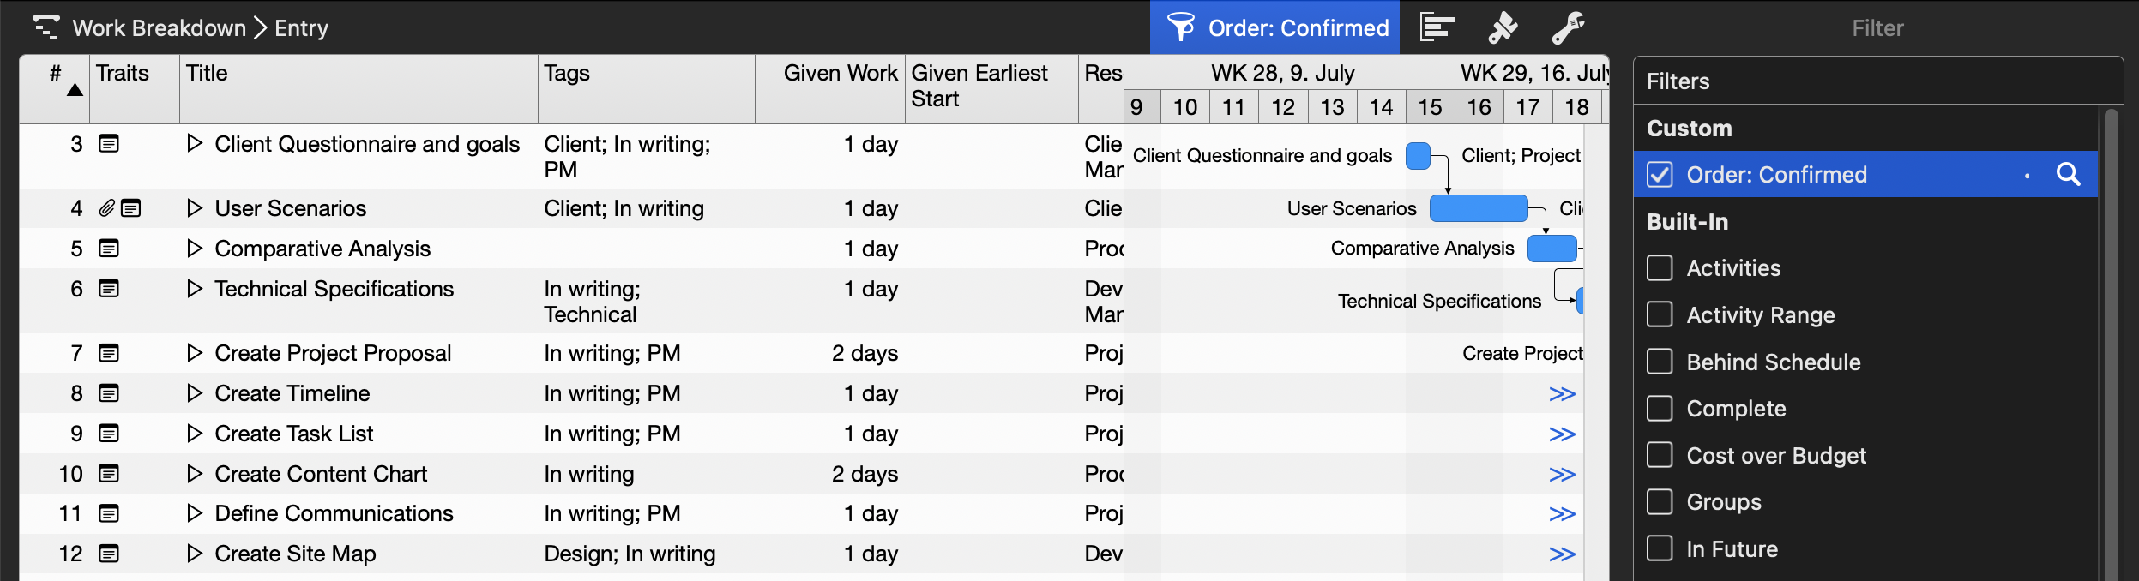Viewport: 2139px width, 581px height.
Task: Uncheck the Order: Confirmed filter checkbox
Action: click(1660, 175)
